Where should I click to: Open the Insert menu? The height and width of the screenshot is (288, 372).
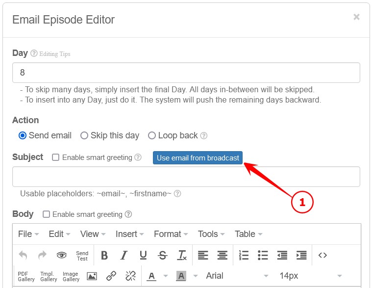129,234
